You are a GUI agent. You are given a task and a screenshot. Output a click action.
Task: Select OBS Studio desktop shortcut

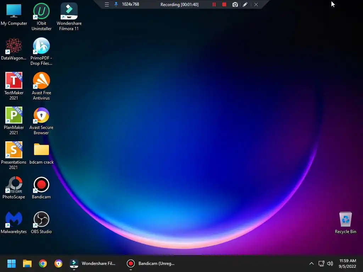41,222
